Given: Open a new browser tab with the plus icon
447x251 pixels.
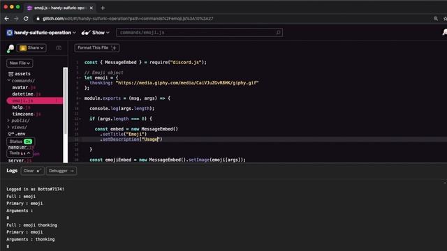Looking at the screenshot, I should pos(103,8).
